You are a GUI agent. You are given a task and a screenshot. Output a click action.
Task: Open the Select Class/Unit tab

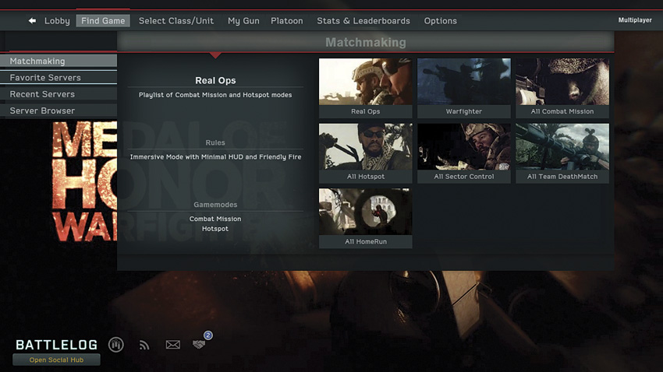pos(176,21)
